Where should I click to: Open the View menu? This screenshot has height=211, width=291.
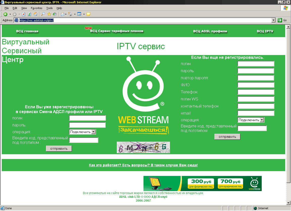(24, 8)
